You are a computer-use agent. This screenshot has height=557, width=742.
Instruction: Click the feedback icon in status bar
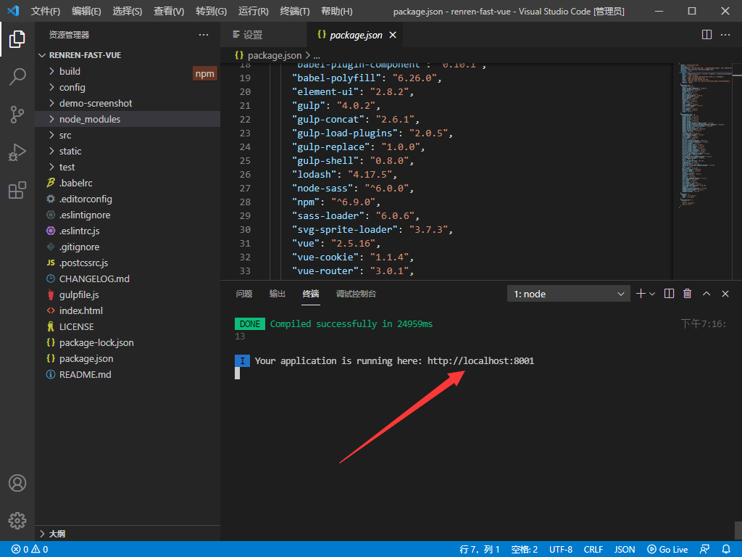click(x=704, y=550)
